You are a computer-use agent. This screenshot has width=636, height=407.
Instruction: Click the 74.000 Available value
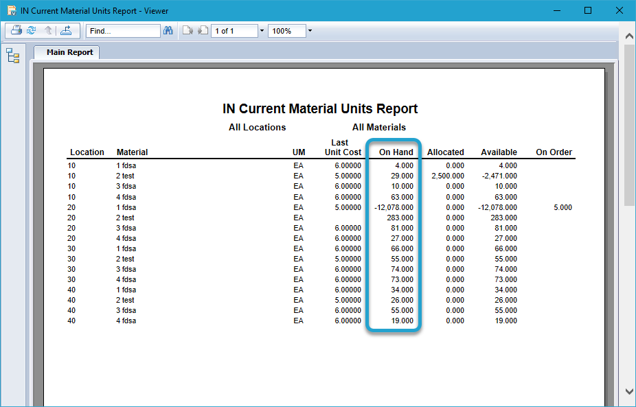(x=506, y=269)
